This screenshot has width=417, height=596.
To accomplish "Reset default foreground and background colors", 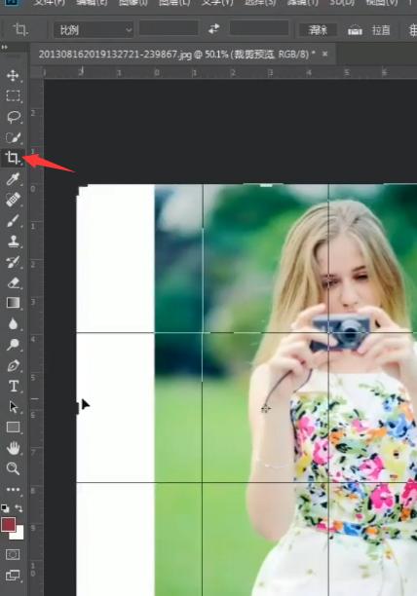I will tap(5, 508).
